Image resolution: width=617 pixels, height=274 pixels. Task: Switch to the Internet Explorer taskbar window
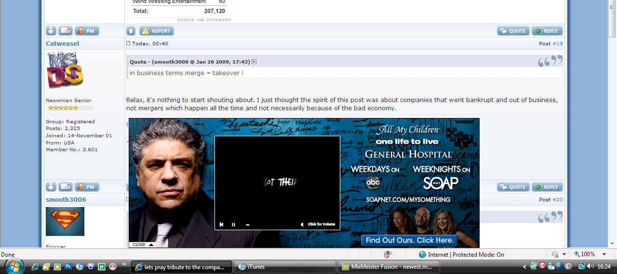click(x=181, y=267)
